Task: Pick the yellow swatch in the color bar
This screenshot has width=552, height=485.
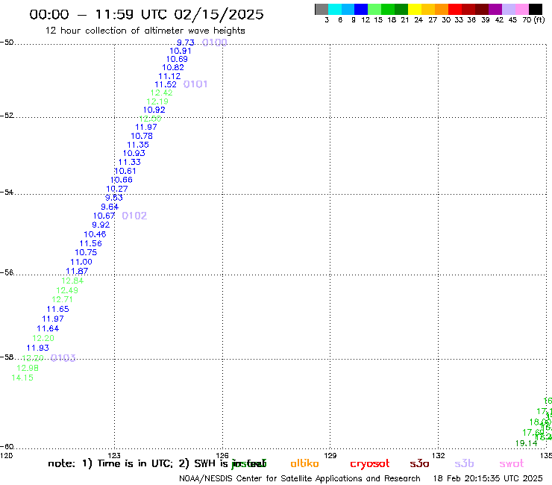Action: point(415,9)
